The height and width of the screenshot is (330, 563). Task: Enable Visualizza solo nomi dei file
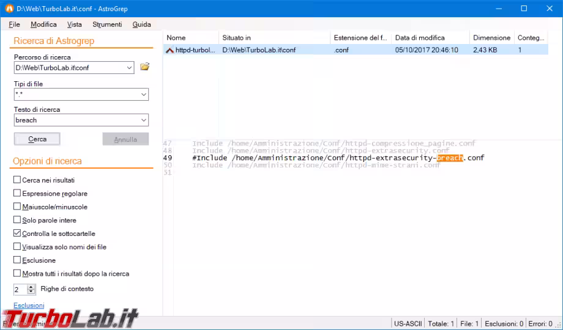pyautogui.click(x=17, y=246)
